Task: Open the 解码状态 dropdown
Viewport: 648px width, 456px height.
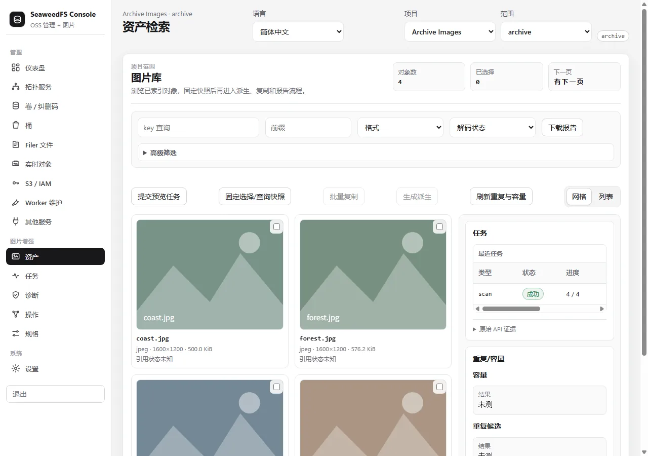Action: click(x=493, y=128)
